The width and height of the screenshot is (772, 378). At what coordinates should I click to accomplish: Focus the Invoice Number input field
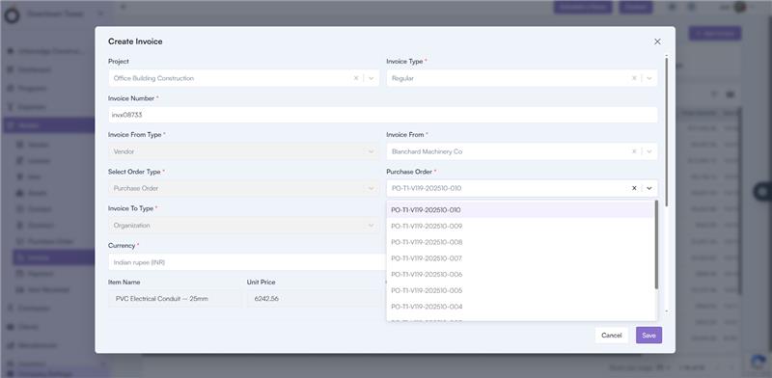pyautogui.click(x=382, y=115)
